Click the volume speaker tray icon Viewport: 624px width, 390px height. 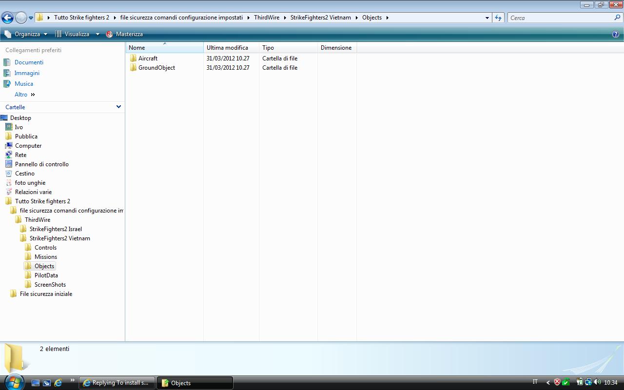click(597, 382)
